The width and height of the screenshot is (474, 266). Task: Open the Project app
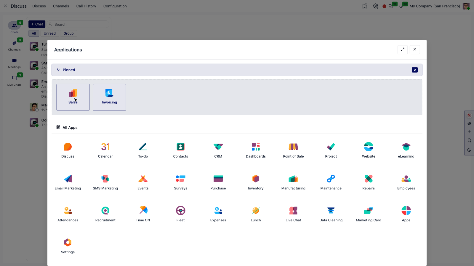point(331,150)
